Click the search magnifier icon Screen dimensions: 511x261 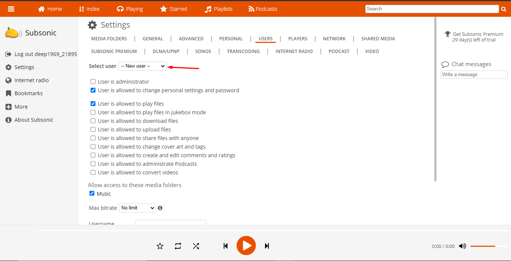(504, 9)
